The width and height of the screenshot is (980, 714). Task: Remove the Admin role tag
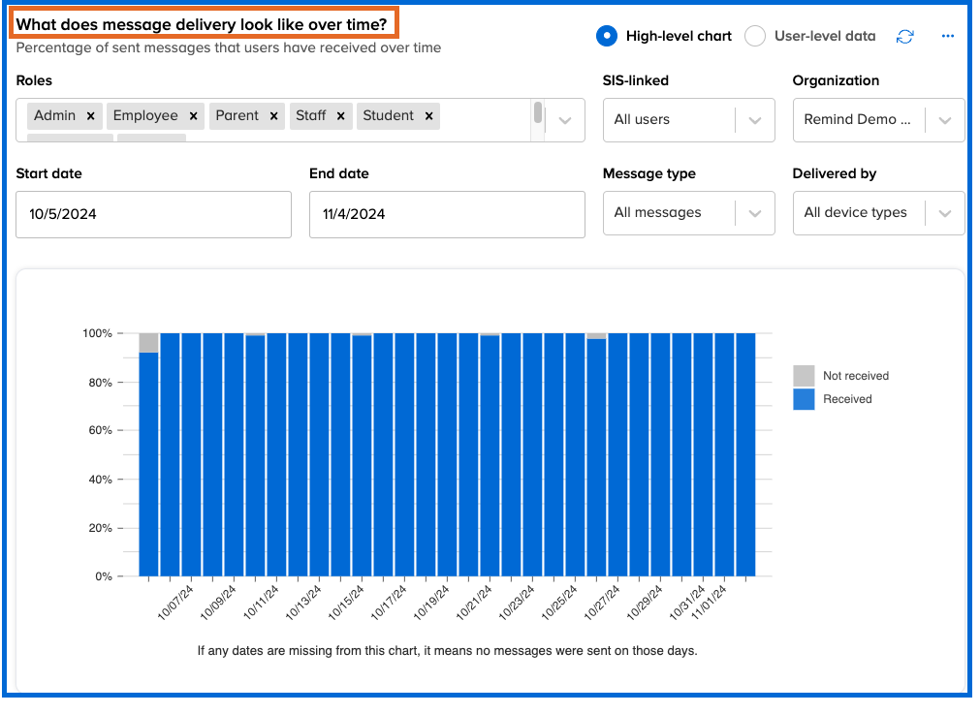coord(91,116)
